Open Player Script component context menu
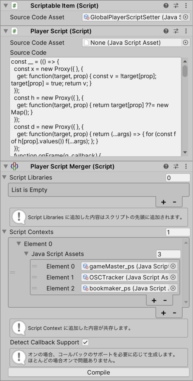The width and height of the screenshot is (193, 381). 186,31
